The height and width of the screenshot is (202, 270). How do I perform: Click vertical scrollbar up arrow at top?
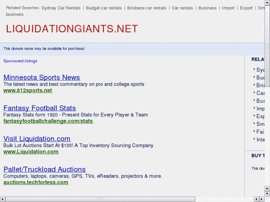tap(267, 2)
